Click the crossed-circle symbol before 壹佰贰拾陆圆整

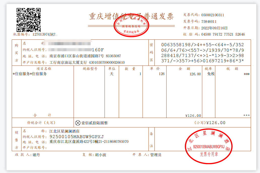78,123
